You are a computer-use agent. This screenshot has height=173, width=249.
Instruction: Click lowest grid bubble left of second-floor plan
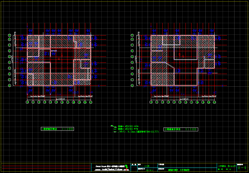(132, 86)
